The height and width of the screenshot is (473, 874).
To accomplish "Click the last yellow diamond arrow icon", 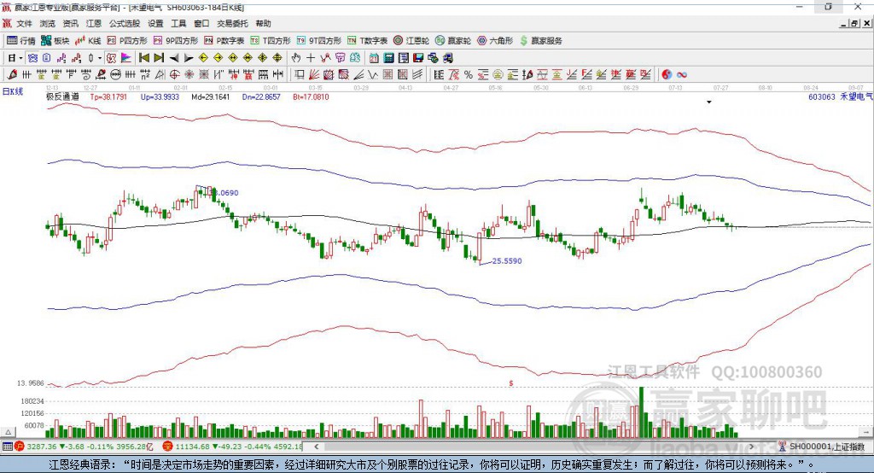I will [x=277, y=58].
